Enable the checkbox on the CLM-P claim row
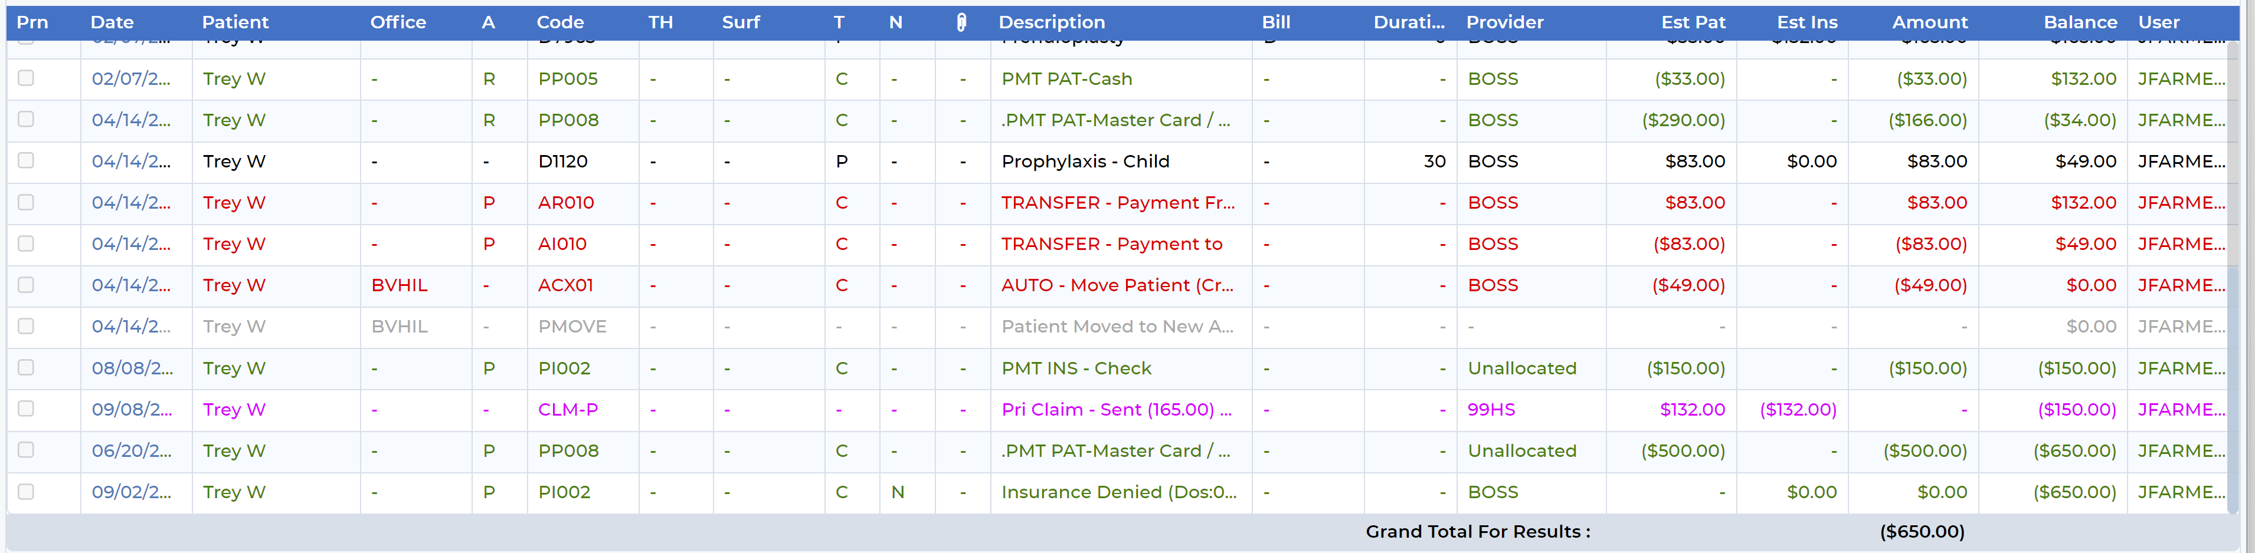 point(26,409)
